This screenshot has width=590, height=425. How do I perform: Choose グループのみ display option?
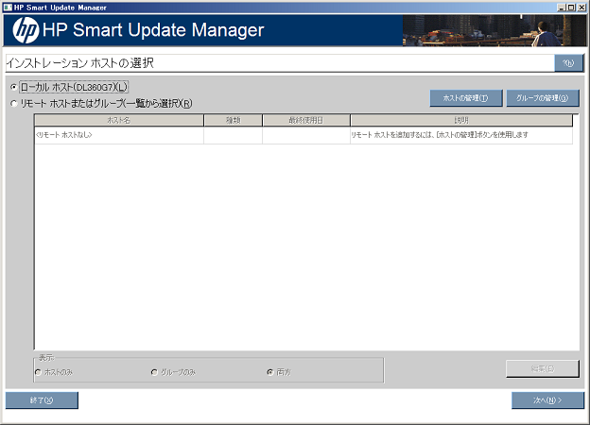(x=154, y=372)
